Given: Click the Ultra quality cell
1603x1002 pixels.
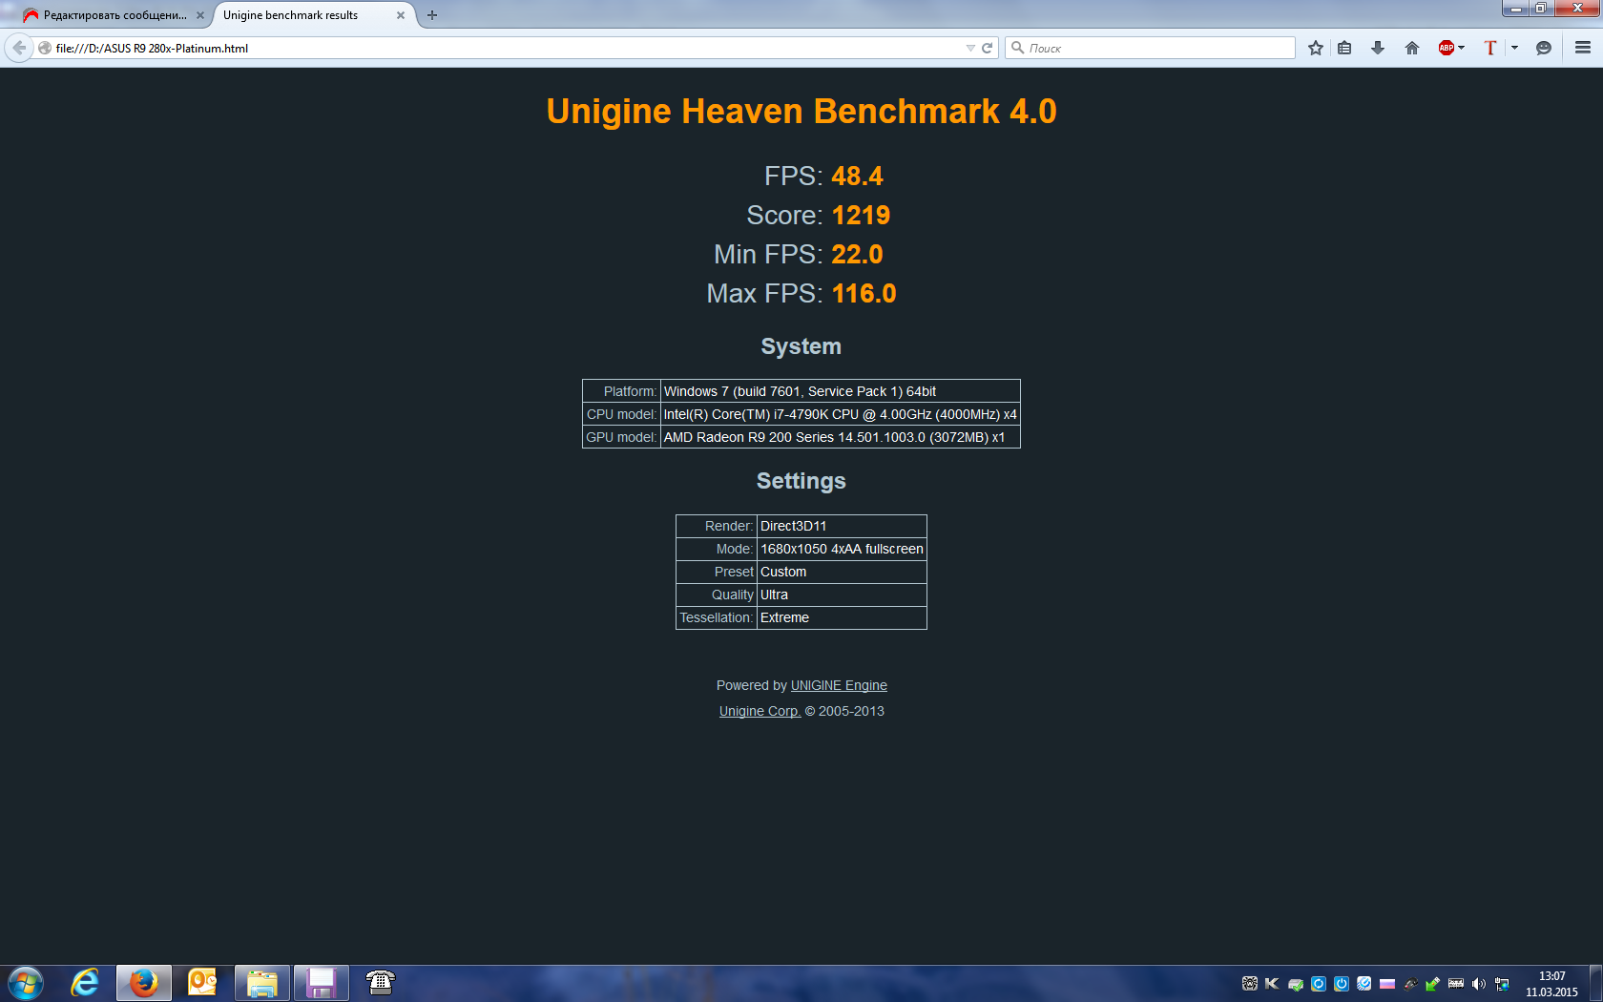Looking at the screenshot, I should pyautogui.click(x=842, y=595).
